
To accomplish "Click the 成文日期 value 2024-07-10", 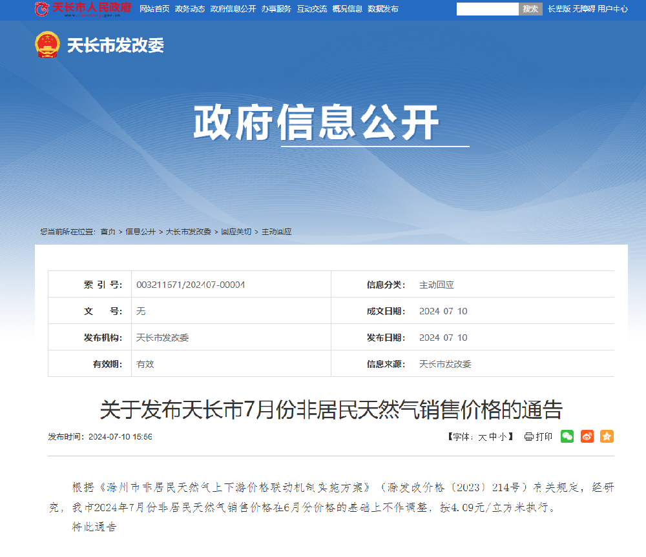I will (443, 311).
